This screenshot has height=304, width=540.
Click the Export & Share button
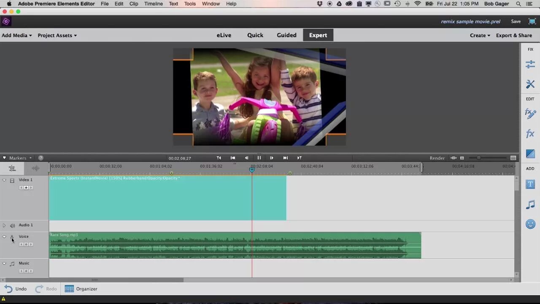point(514,35)
